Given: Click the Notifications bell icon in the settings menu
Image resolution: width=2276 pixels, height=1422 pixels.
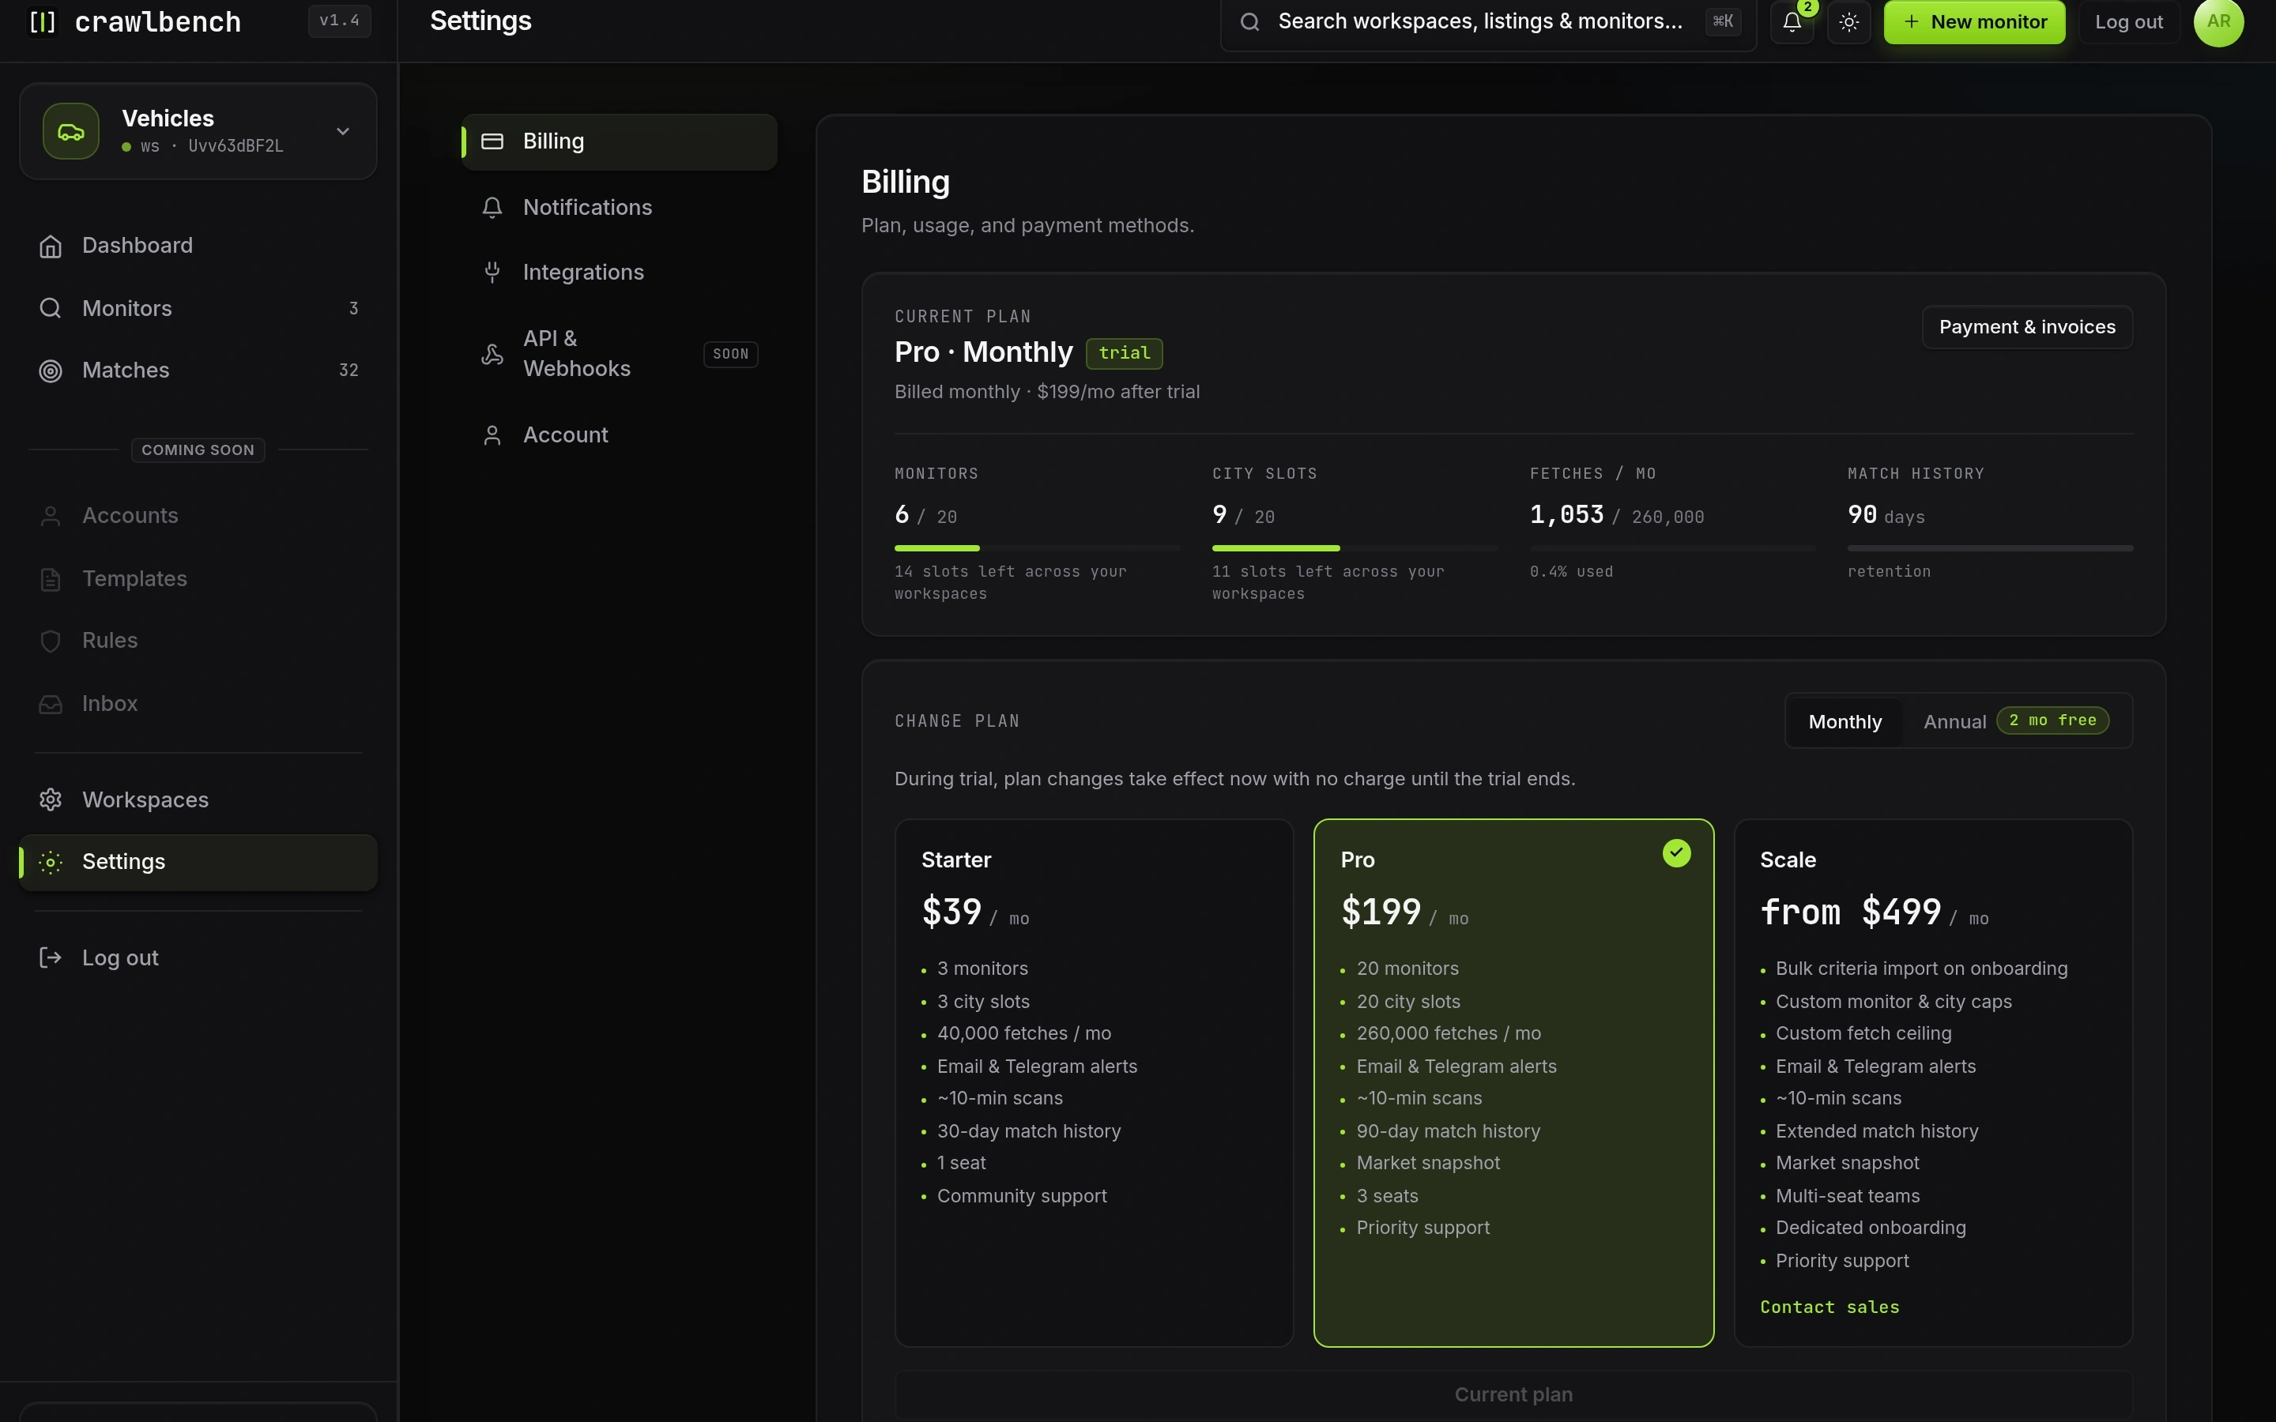Looking at the screenshot, I should [x=492, y=207].
